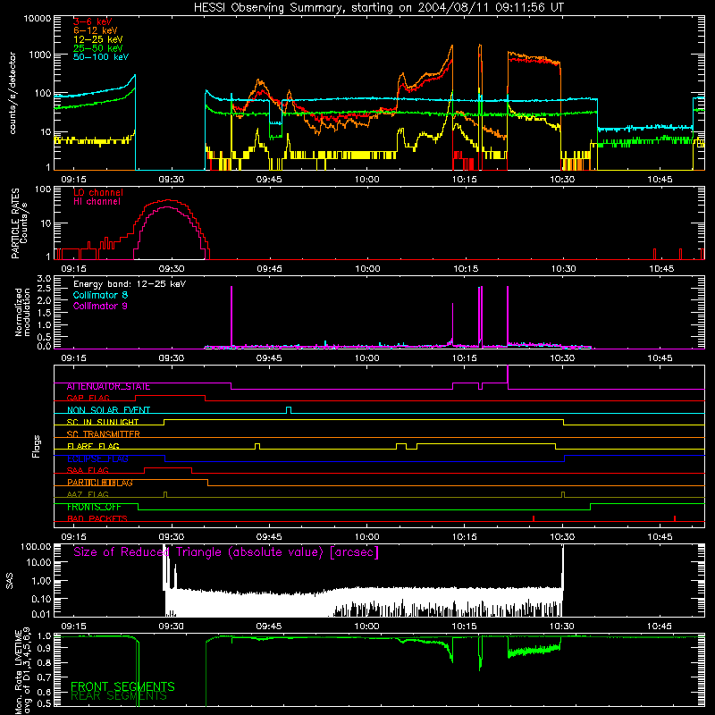Click the HESSI Observing Summary title text
This screenshot has height=715, width=715.
tap(378, 8)
